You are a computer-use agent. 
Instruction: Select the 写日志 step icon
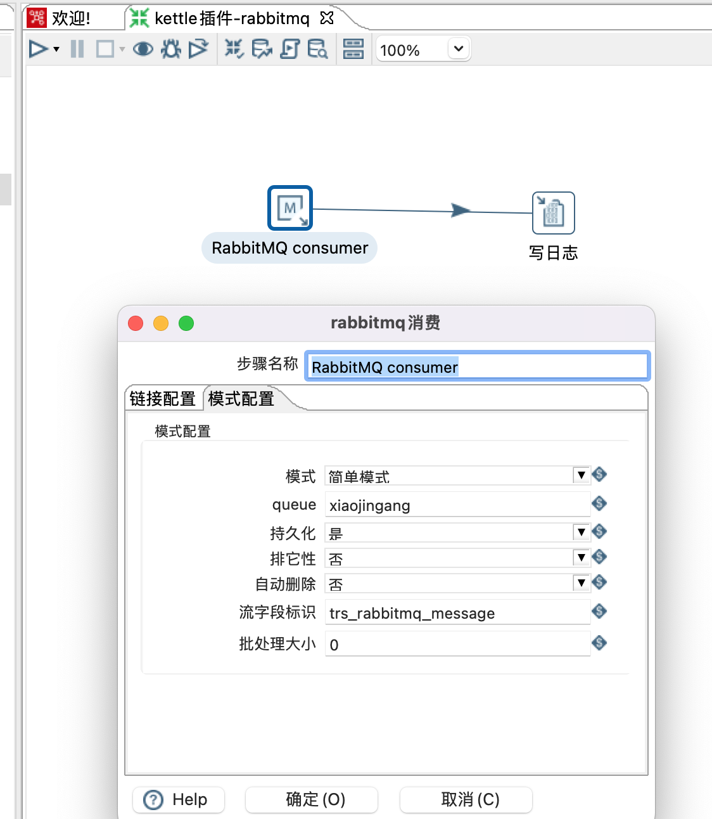(x=553, y=213)
